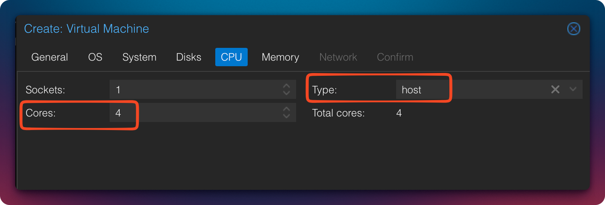This screenshot has height=205, width=605.
Task: Increment Cores using the up spinner arrow
Action: 286,109
